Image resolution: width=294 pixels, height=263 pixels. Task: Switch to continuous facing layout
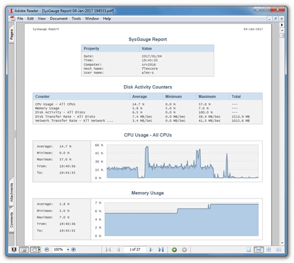(x=269, y=249)
